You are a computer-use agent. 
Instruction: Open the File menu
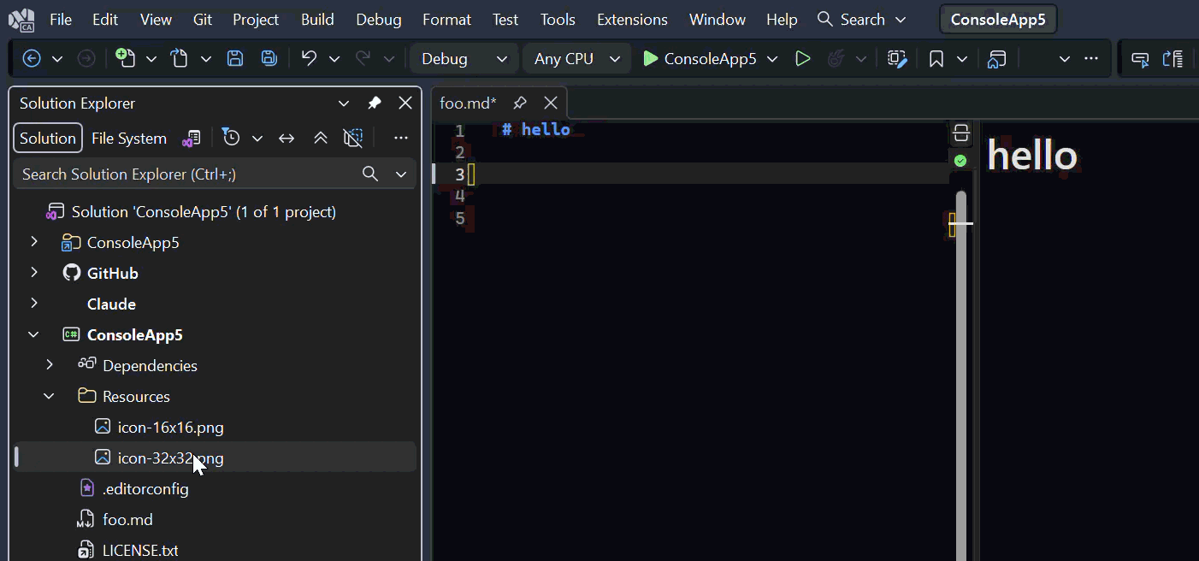pyautogui.click(x=61, y=19)
